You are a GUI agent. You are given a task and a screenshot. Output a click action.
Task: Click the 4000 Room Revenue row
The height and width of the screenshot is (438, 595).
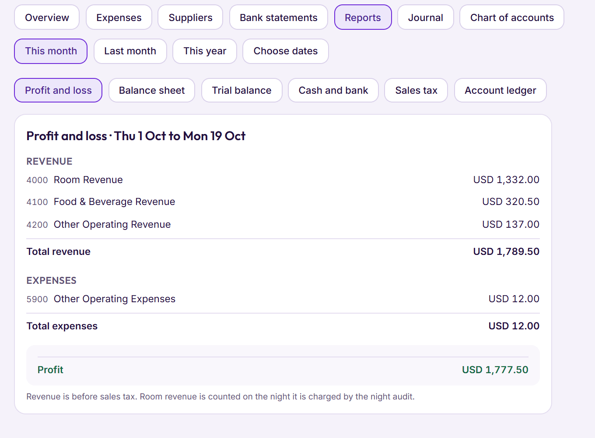tap(283, 180)
